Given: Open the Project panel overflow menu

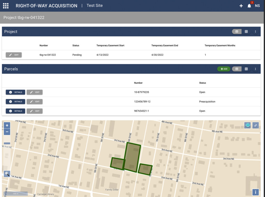Looking at the screenshot, I should 255,31.
